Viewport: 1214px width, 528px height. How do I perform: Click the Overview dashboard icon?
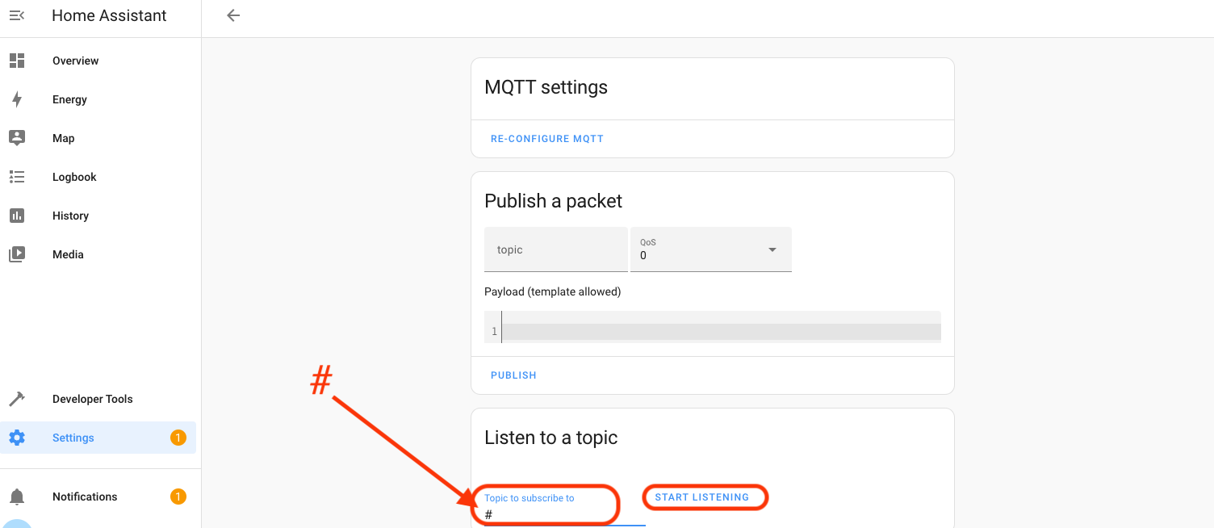point(17,61)
